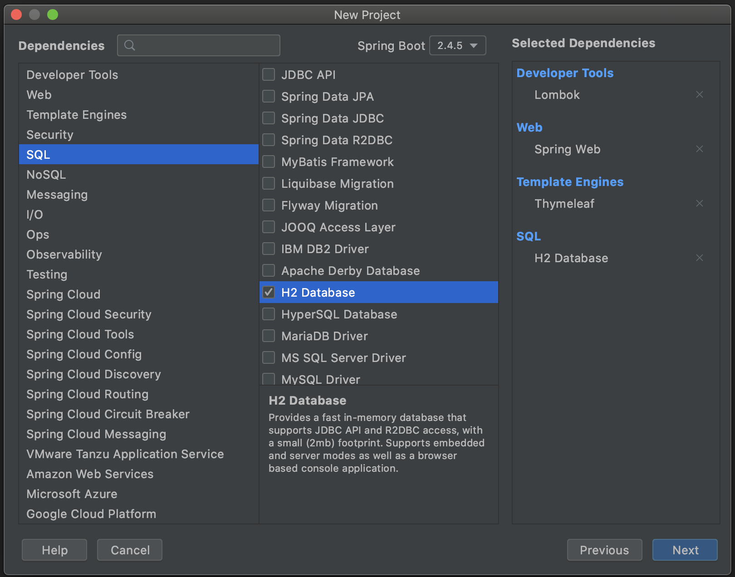Click the Developer Tools heading in Selected Dependencies

coord(565,73)
